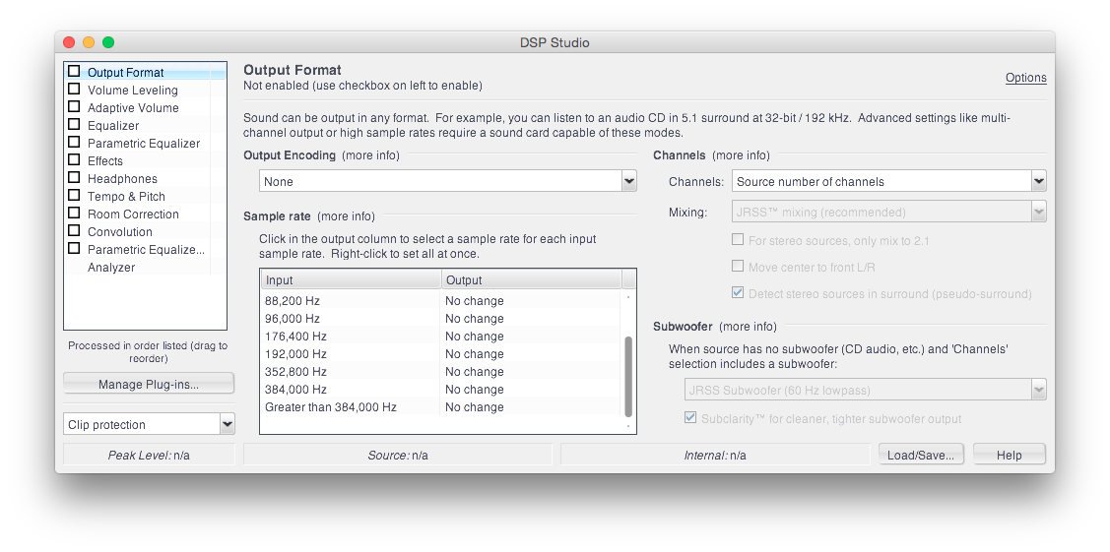Screen dimensions: 1110x552
Task: Open the Output Encoding dropdown
Action: 447,182
